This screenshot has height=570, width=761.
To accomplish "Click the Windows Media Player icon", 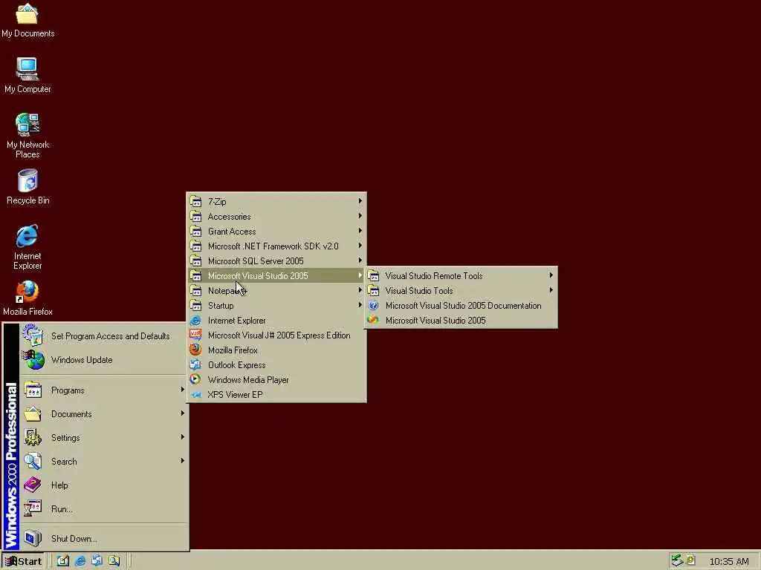I will (x=195, y=379).
